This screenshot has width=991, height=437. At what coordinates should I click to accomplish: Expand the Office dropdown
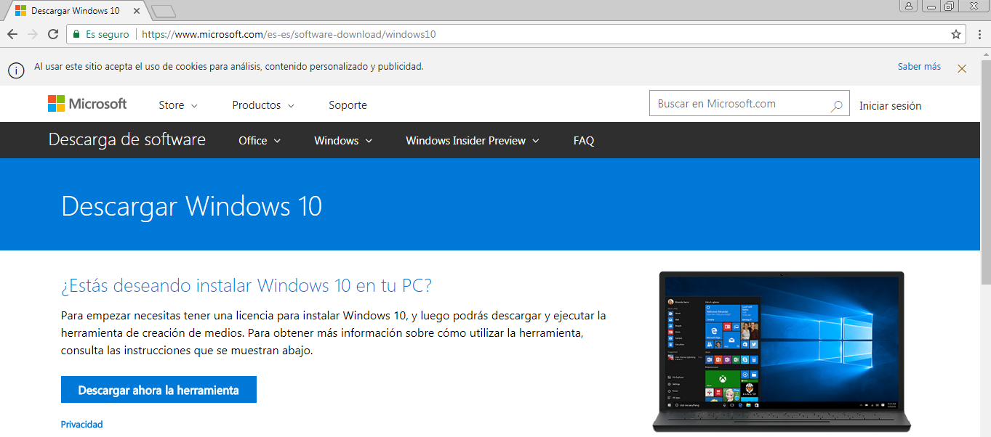pos(258,140)
